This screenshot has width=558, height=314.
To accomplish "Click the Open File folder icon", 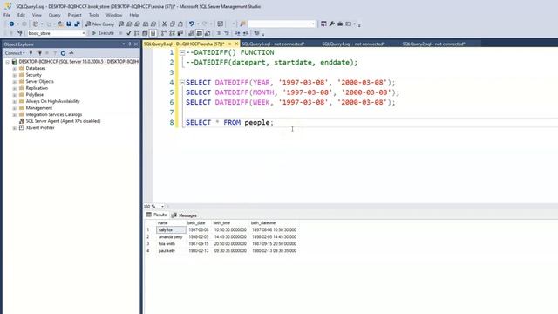I will (x=60, y=24).
